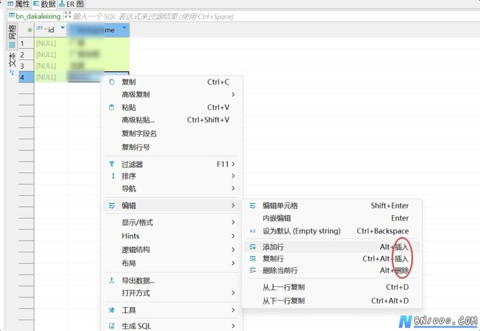Select row number 4 header
Image resolution: width=480 pixels, height=331 pixels.
coord(26,77)
